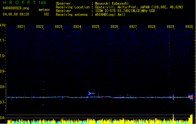Click the date stamp 04.06.08 09:20
This screenshot has width=196, height=124.
pyautogui.click(x=16, y=14)
